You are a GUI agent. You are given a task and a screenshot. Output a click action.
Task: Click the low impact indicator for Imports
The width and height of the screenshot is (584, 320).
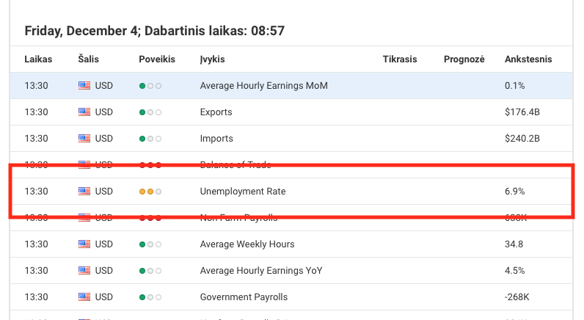click(x=150, y=139)
